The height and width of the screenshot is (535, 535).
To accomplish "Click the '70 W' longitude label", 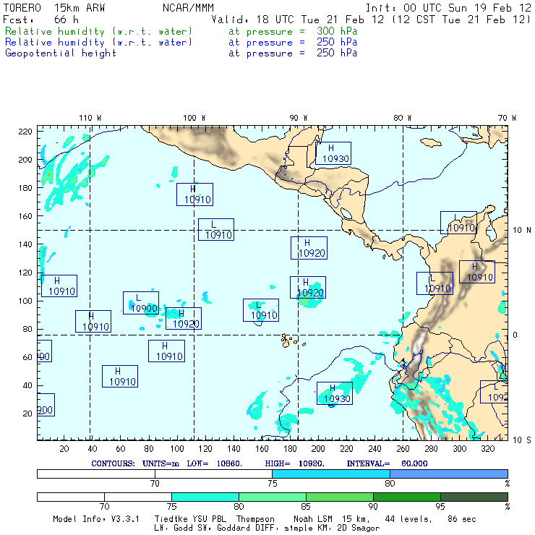I will (x=507, y=118).
